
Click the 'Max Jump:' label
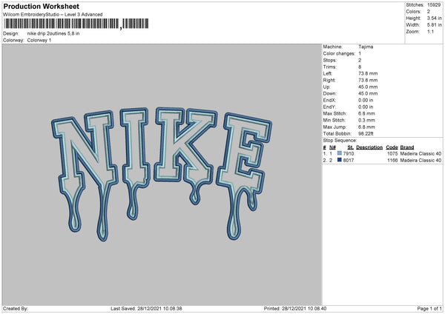click(334, 127)
